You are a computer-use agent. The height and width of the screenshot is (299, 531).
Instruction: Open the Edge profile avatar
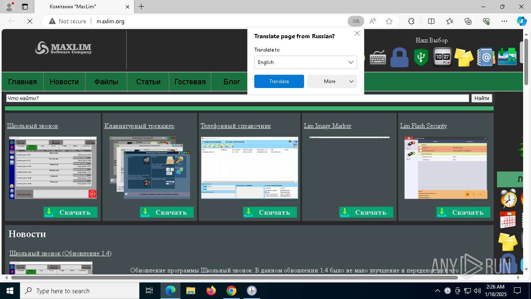tap(9, 7)
